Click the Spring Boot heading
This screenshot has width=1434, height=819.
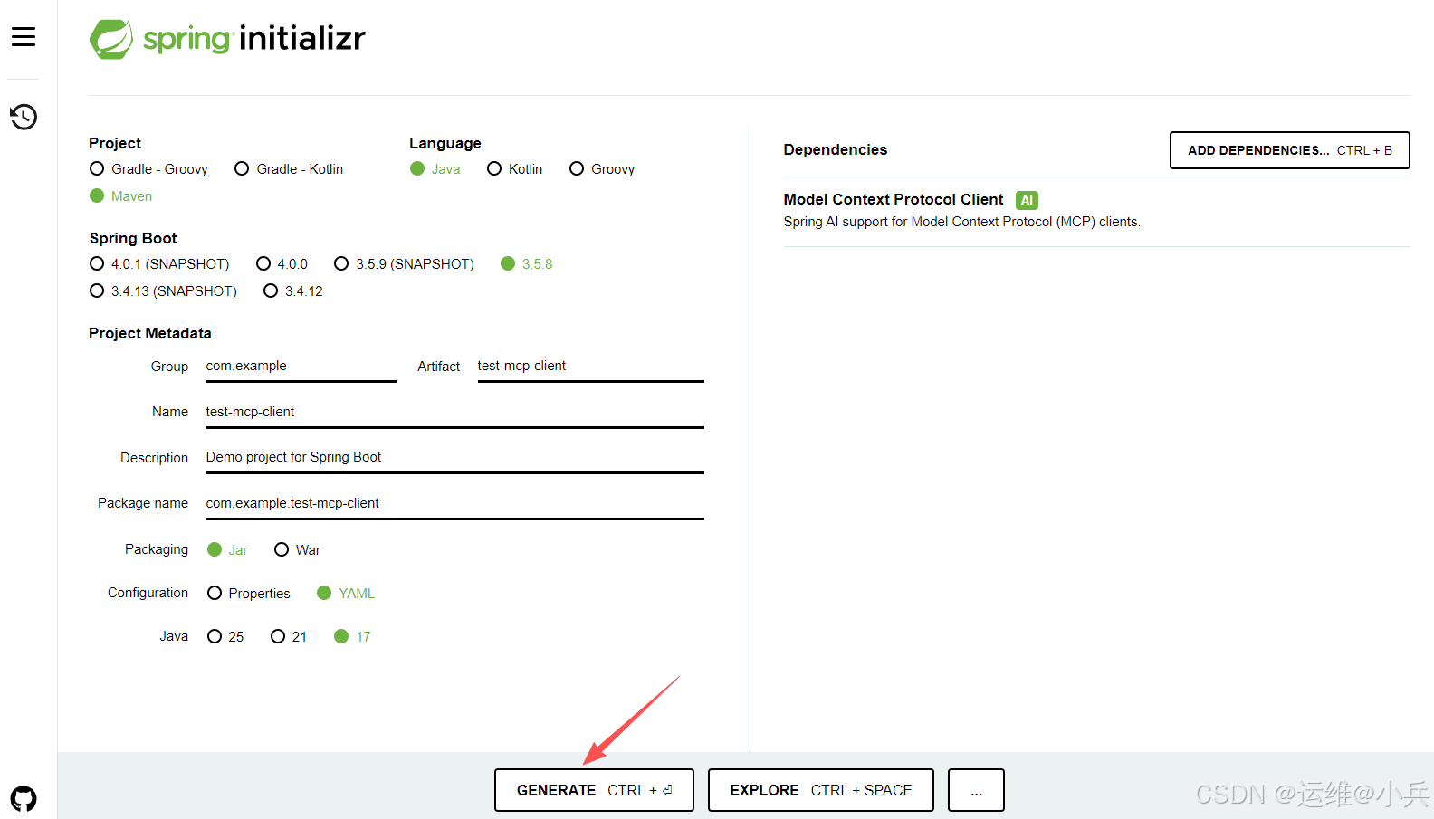pos(133,238)
